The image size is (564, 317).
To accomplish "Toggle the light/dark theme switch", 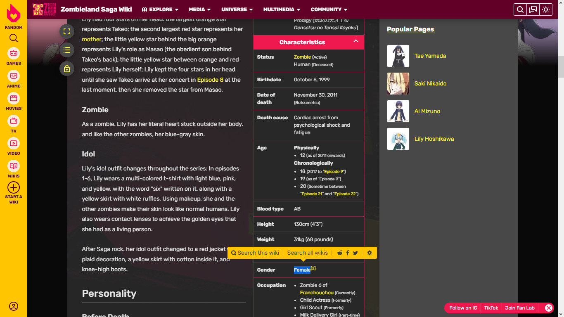I will [546, 9].
